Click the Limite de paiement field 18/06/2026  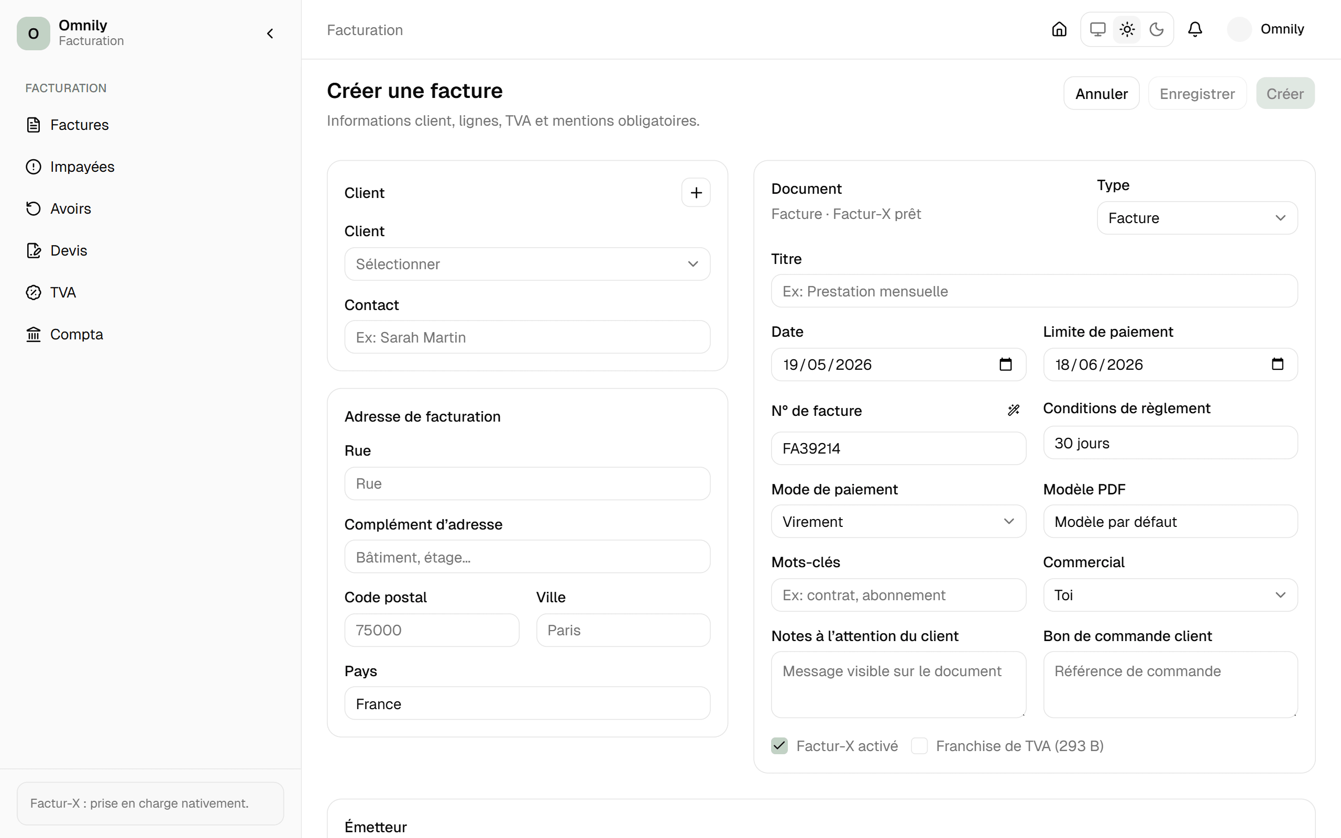(x=1170, y=364)
